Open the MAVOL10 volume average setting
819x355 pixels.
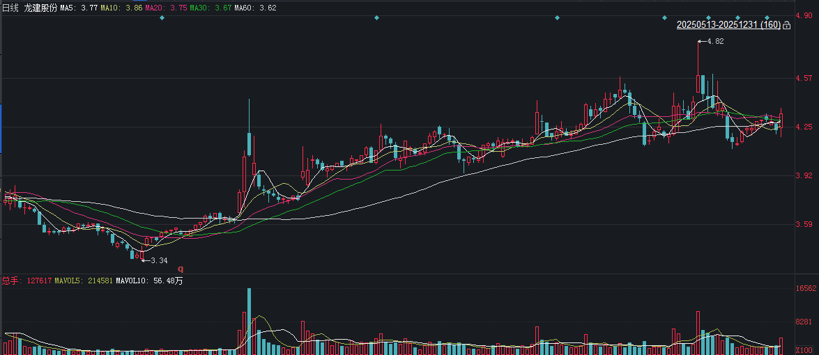(x=149, y=281)
